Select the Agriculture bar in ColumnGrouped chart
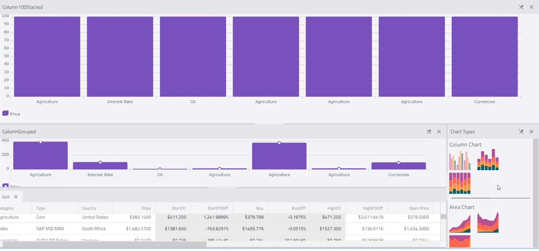 point(40,155)
